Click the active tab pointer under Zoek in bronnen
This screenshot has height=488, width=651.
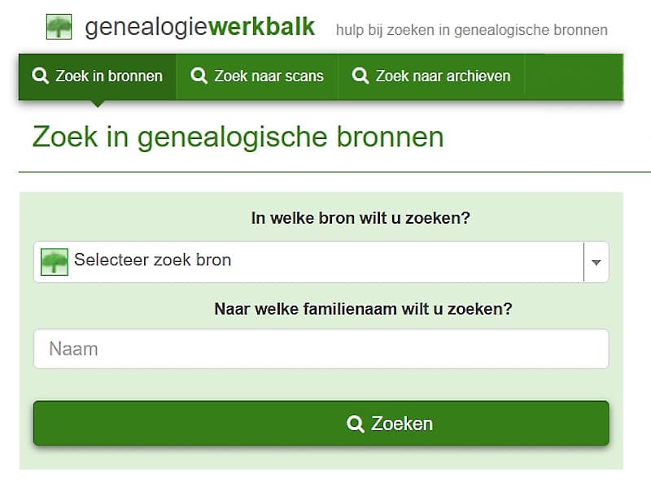coord(98,102)
